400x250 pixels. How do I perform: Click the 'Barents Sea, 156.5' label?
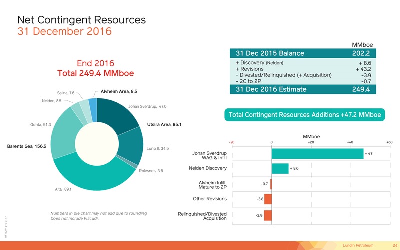(x=27, y=146)
